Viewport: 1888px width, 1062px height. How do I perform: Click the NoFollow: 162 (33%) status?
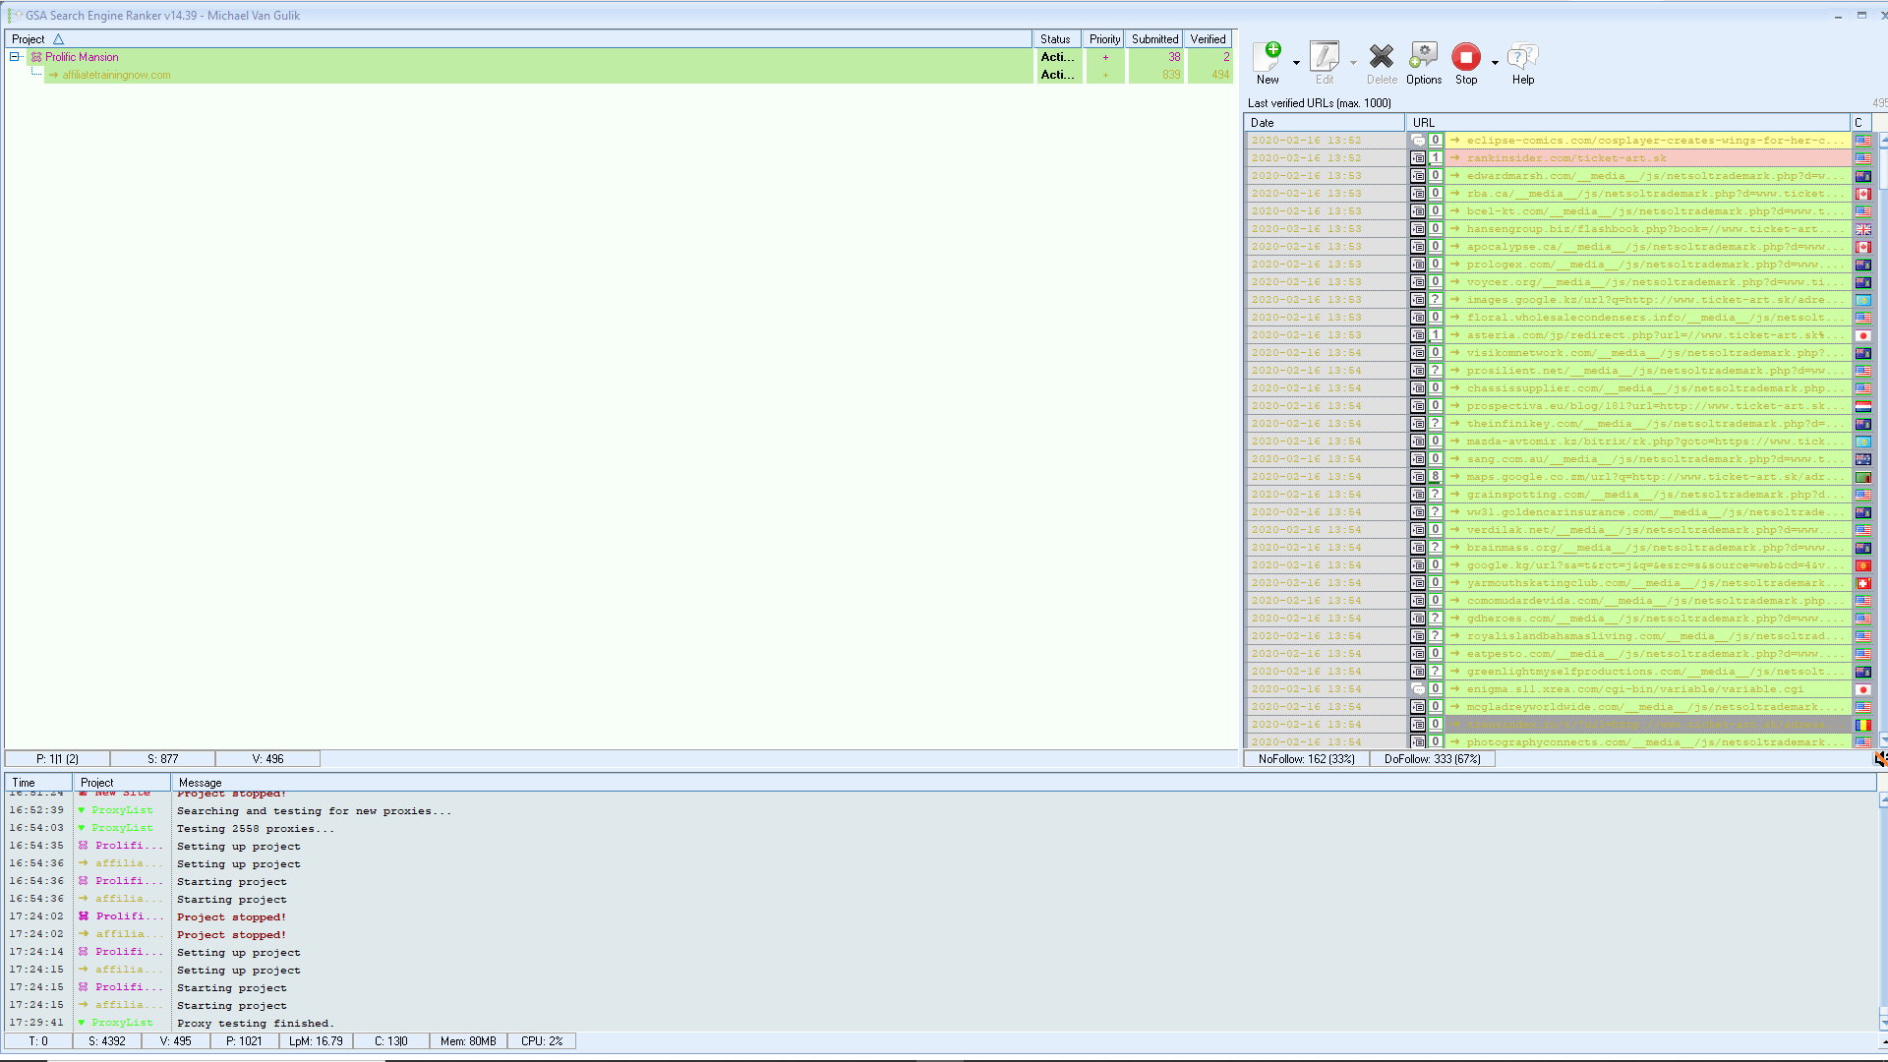(x=1307, y=759)
